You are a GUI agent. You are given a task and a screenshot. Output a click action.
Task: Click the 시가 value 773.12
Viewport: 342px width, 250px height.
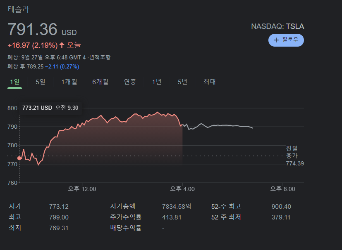(59, 207)
